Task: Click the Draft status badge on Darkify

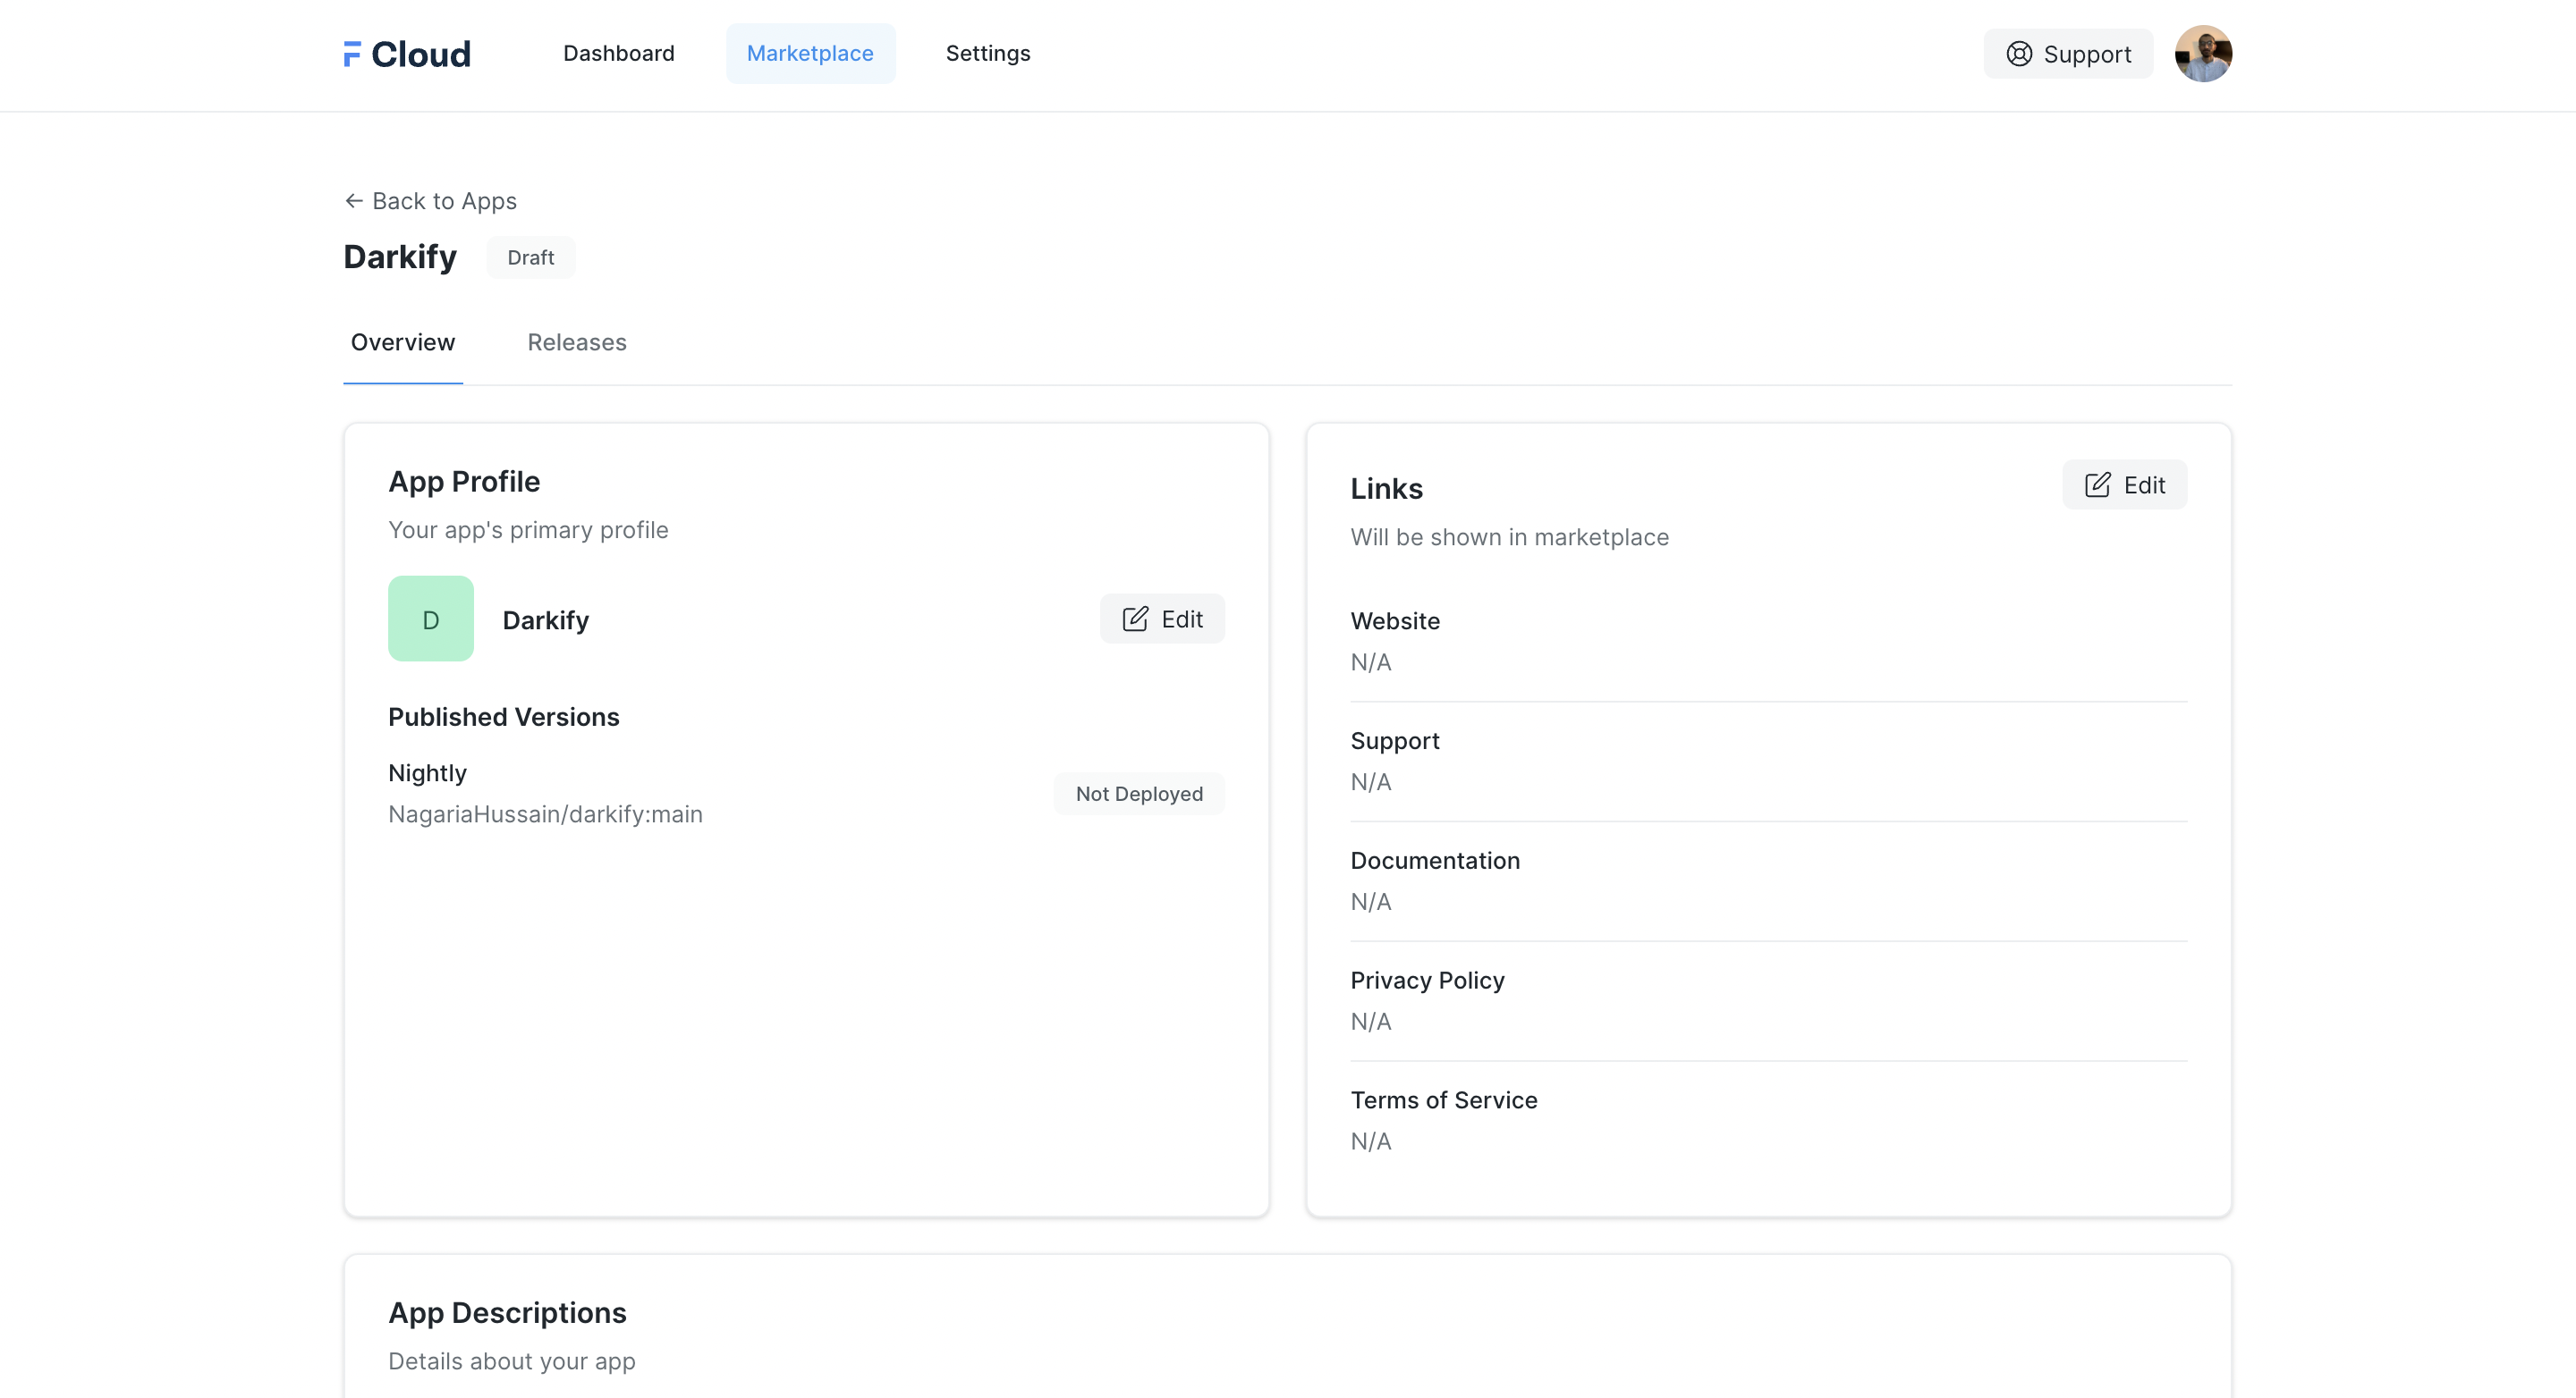Action: click(529, 257)
